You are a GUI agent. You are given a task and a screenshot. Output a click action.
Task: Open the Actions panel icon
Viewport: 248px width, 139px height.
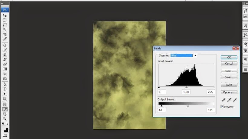(245, 17)
